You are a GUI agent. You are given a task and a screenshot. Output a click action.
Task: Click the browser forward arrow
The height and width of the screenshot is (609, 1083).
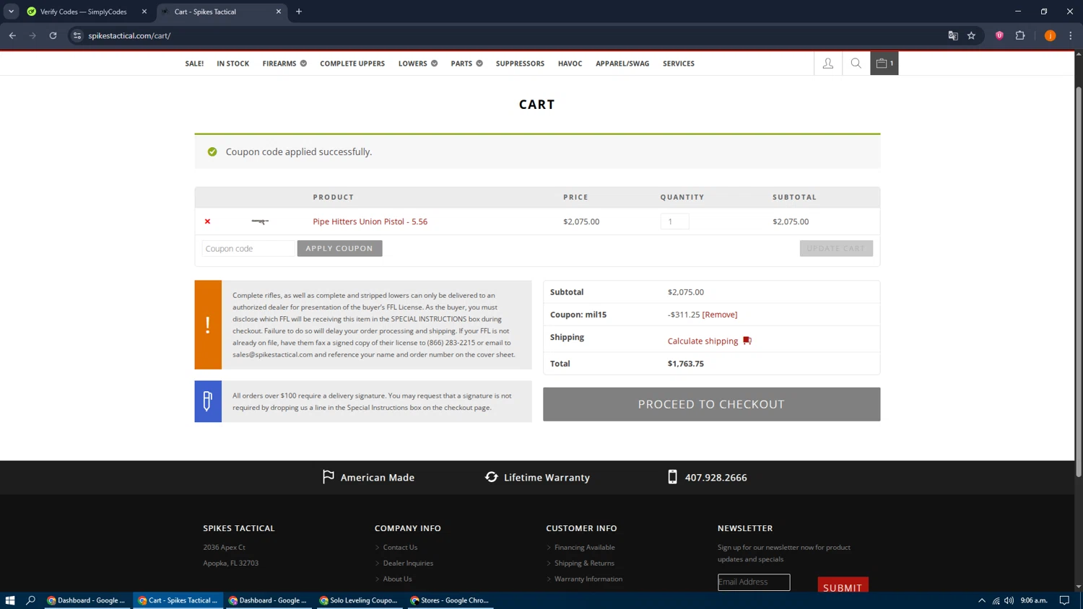32,35
